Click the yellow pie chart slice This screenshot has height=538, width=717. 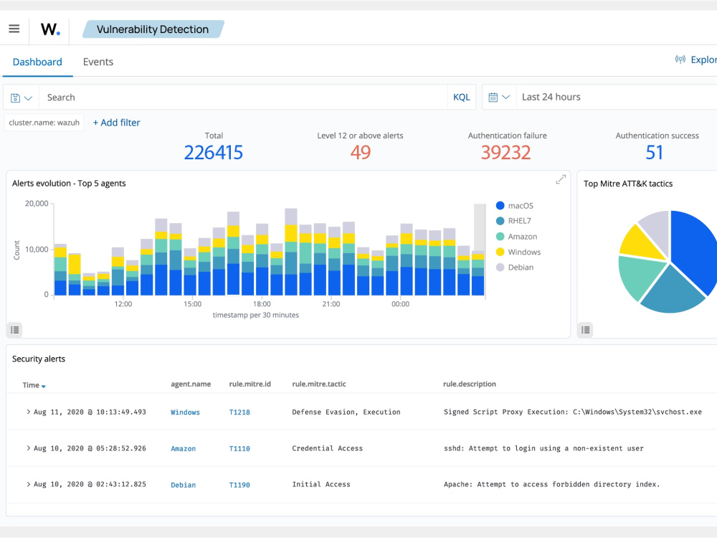tap(640, 242)
